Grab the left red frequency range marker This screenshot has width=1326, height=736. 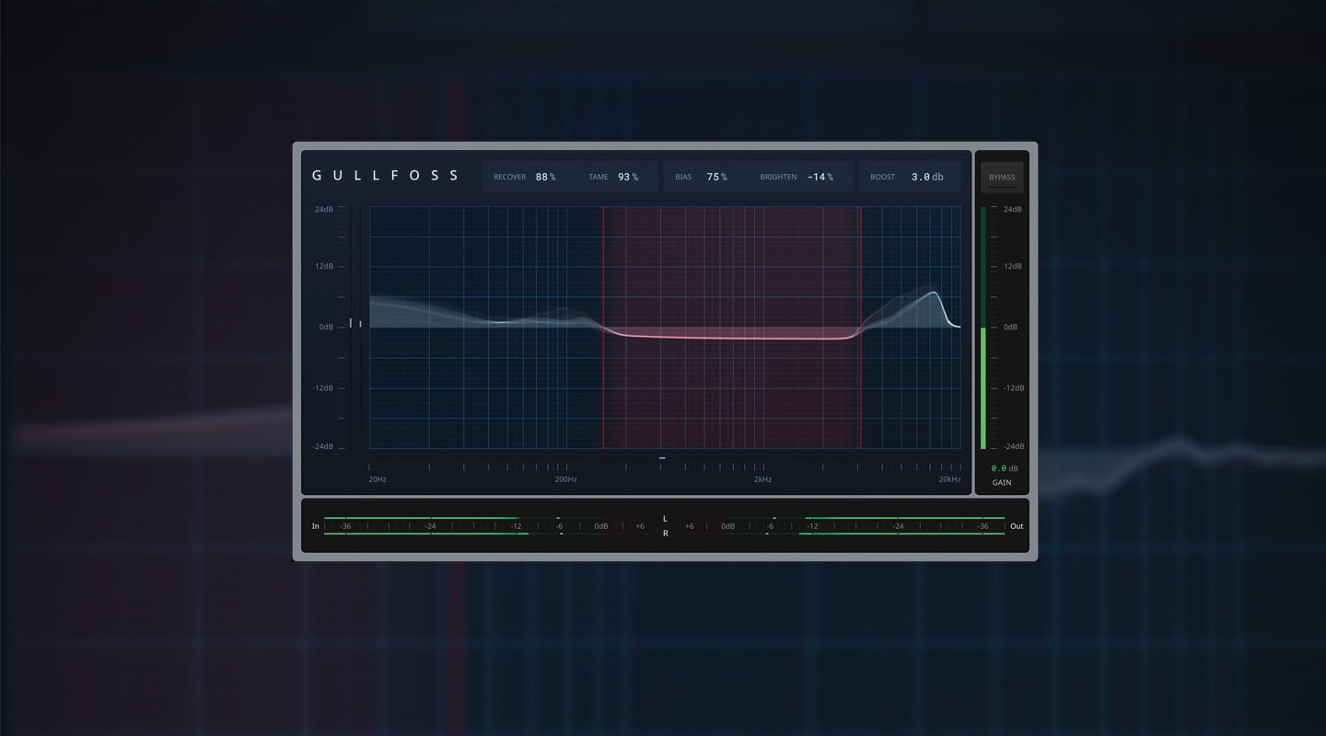click(604, 328)
